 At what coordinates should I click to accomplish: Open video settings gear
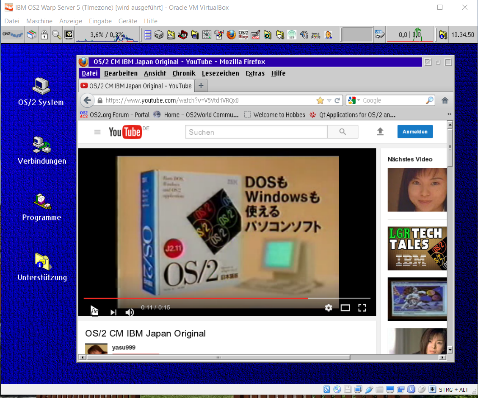pyautogui.click(x=328, y=308)
